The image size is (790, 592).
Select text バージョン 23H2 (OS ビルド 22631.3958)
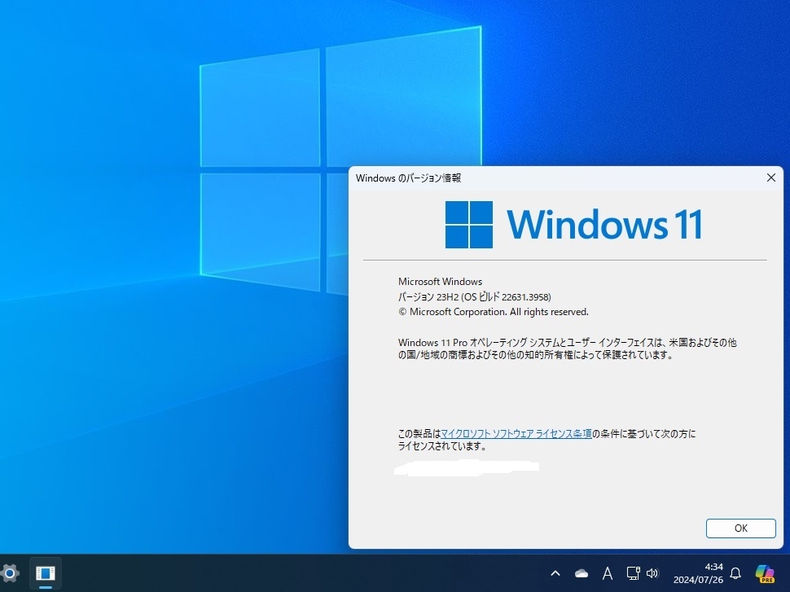(475, 296)
